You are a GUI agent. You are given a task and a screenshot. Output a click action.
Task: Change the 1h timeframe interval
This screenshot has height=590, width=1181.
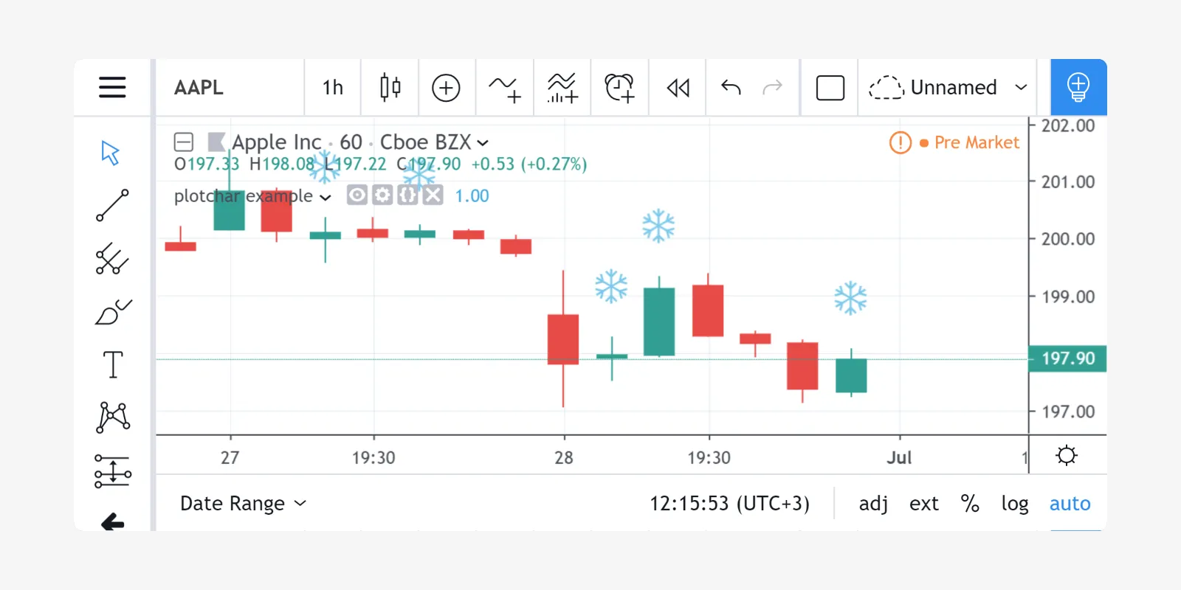point(333,88)
